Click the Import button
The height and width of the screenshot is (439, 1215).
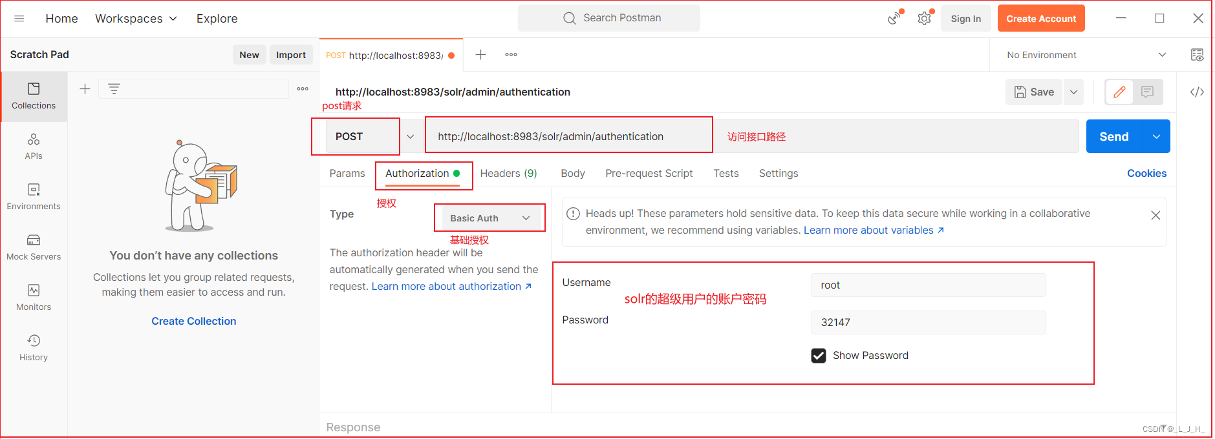pos(291,55)
